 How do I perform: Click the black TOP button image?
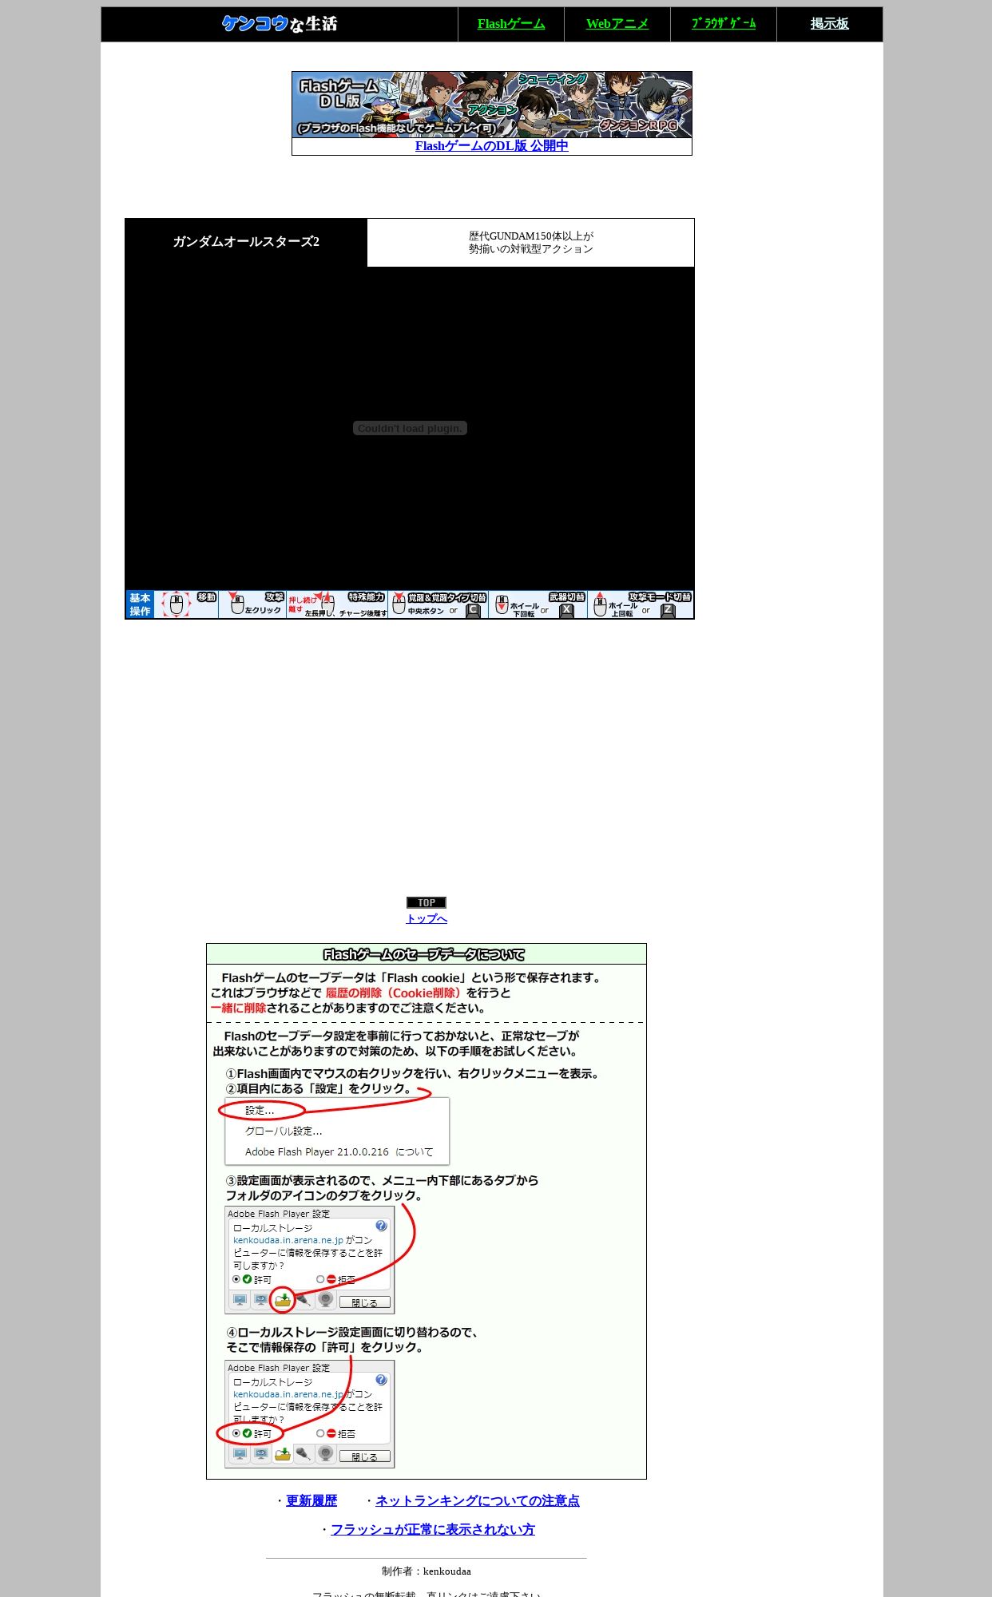427,903
